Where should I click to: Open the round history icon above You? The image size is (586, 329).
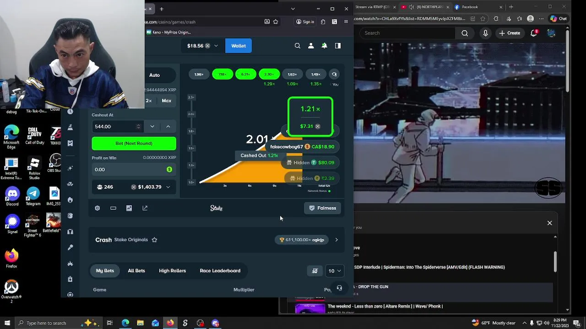point(334,74)
